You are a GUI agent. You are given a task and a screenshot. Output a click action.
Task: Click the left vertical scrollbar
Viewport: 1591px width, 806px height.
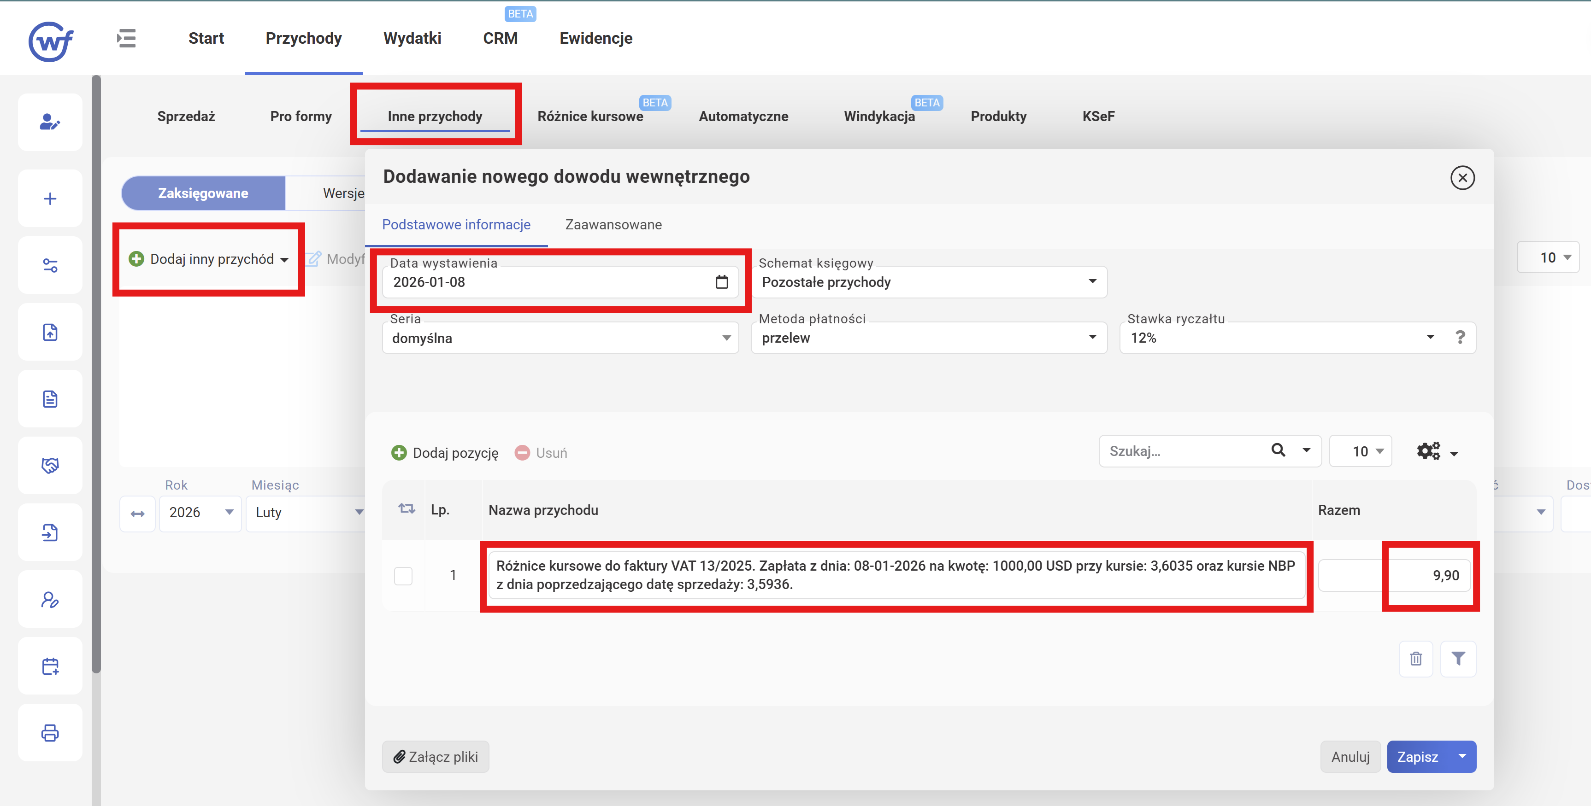tap(96, 370)
